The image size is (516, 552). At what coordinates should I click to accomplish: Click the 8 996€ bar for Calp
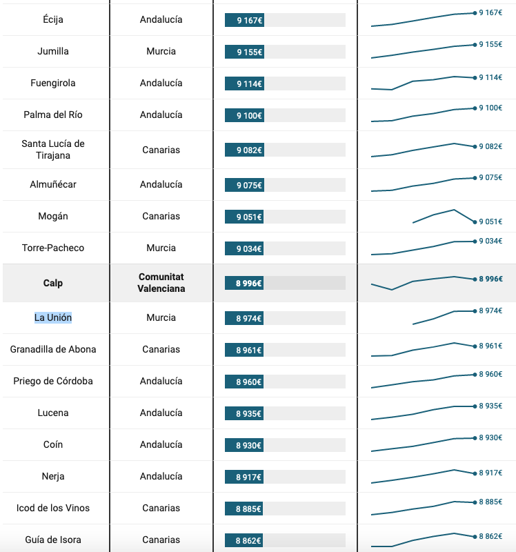(245, 283)
